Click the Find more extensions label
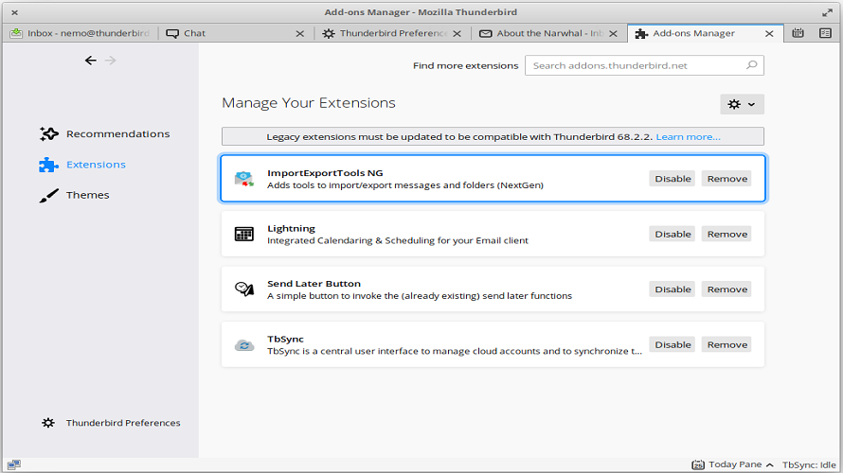843x473 pixels. (x=466, y=65)
